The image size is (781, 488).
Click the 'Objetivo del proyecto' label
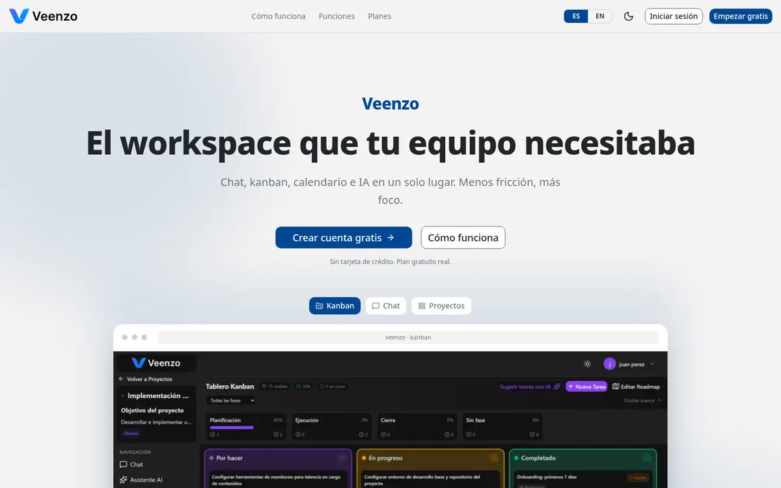coord(152,411)
